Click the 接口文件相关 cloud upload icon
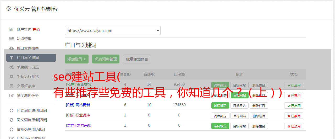Image resolution: width=335 pixels, height=139 pixels. [11, 48]
